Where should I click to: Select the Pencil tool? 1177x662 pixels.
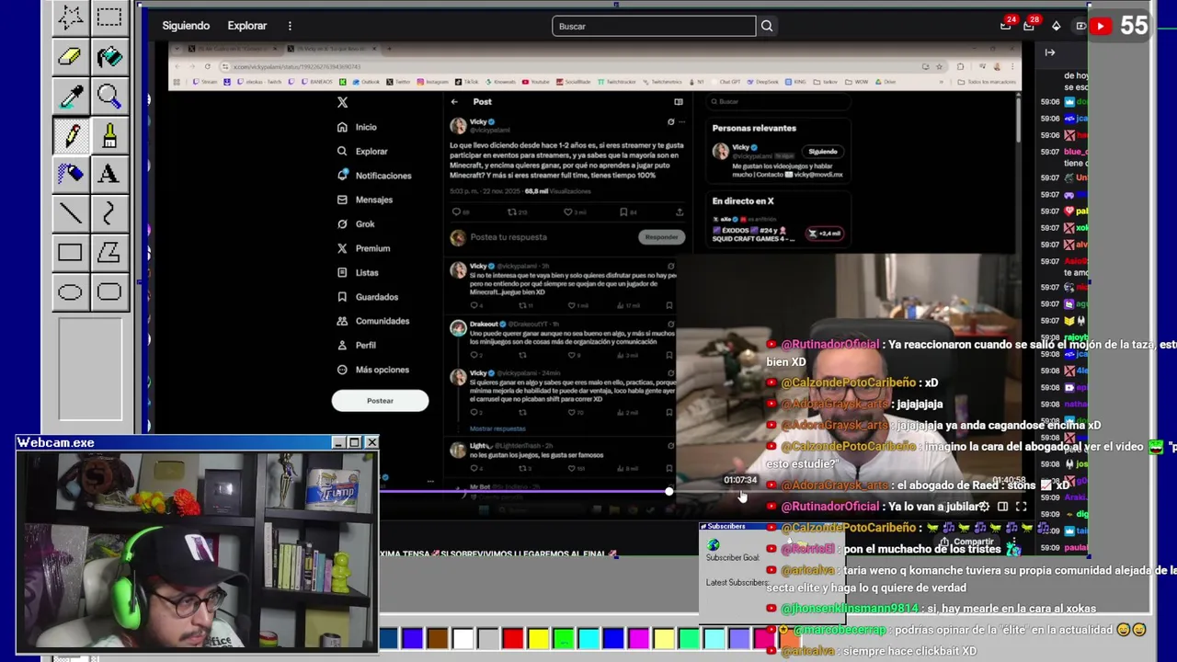click(70, 135)
